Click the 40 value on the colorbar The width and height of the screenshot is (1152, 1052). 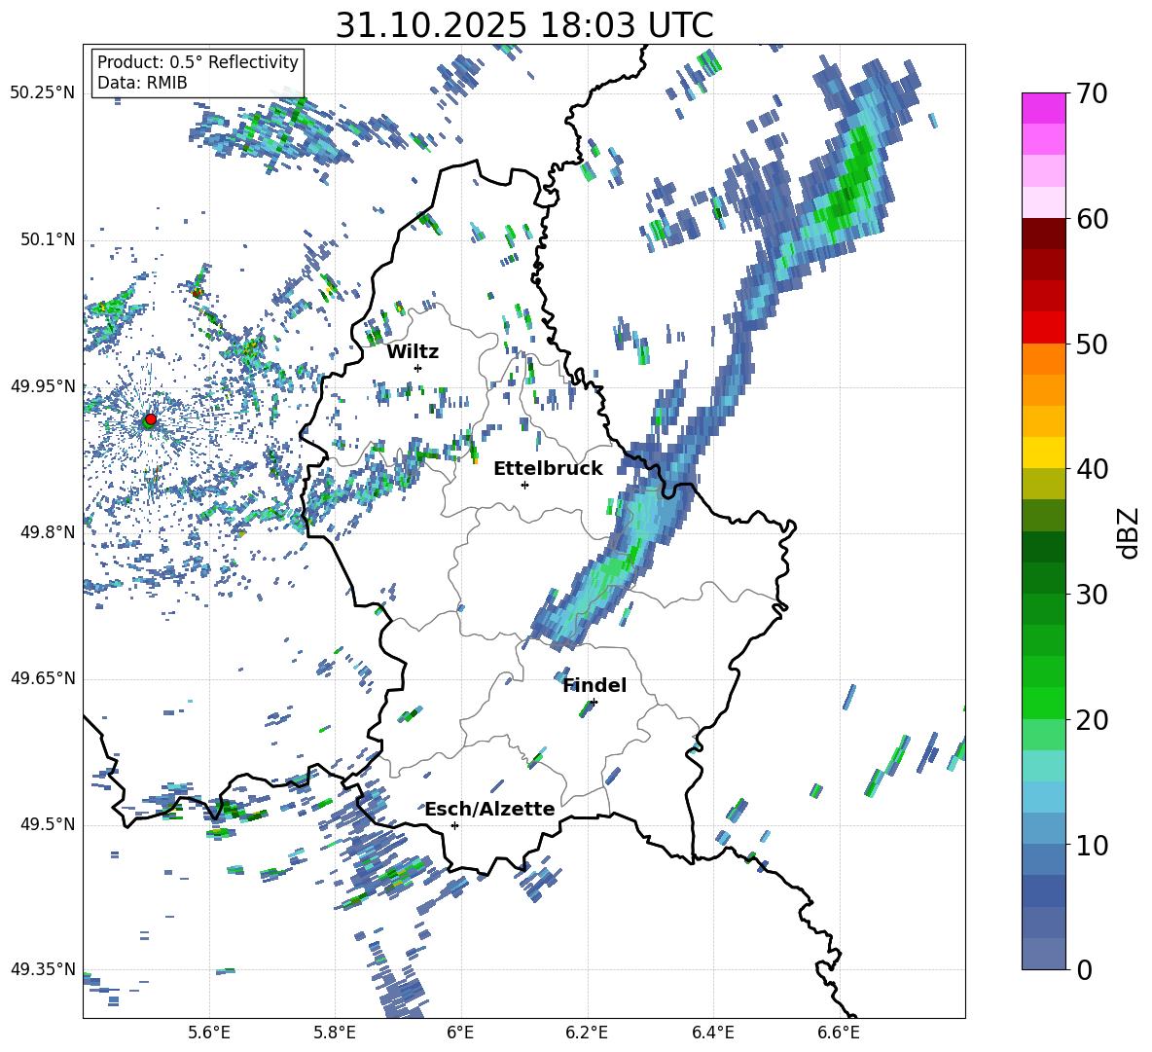click(x=1092, y=469)
